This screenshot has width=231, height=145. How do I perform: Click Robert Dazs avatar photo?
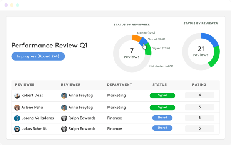(x=17, y=96)
